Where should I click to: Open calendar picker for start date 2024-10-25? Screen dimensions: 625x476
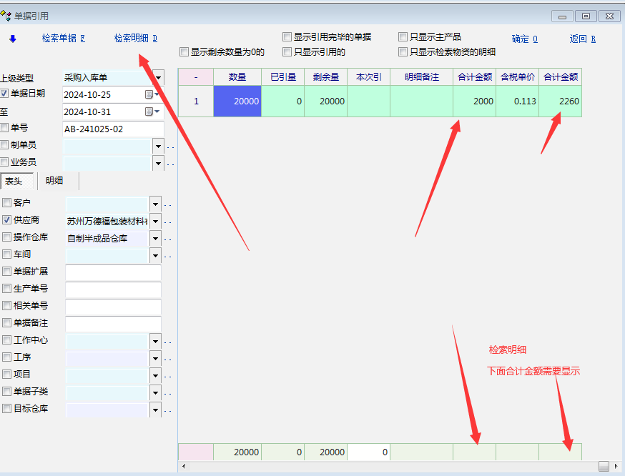pyautogui.click(x=151, y=94)
